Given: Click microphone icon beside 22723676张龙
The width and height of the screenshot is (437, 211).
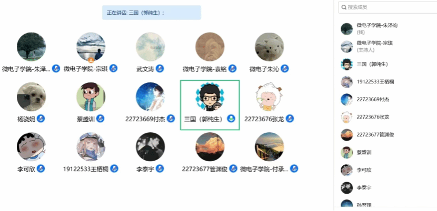Looking at the screenshot, I should coord(290,119).
